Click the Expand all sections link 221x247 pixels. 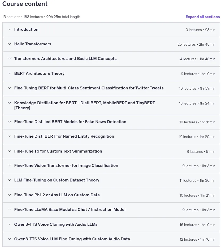click(x=203, y=17)
